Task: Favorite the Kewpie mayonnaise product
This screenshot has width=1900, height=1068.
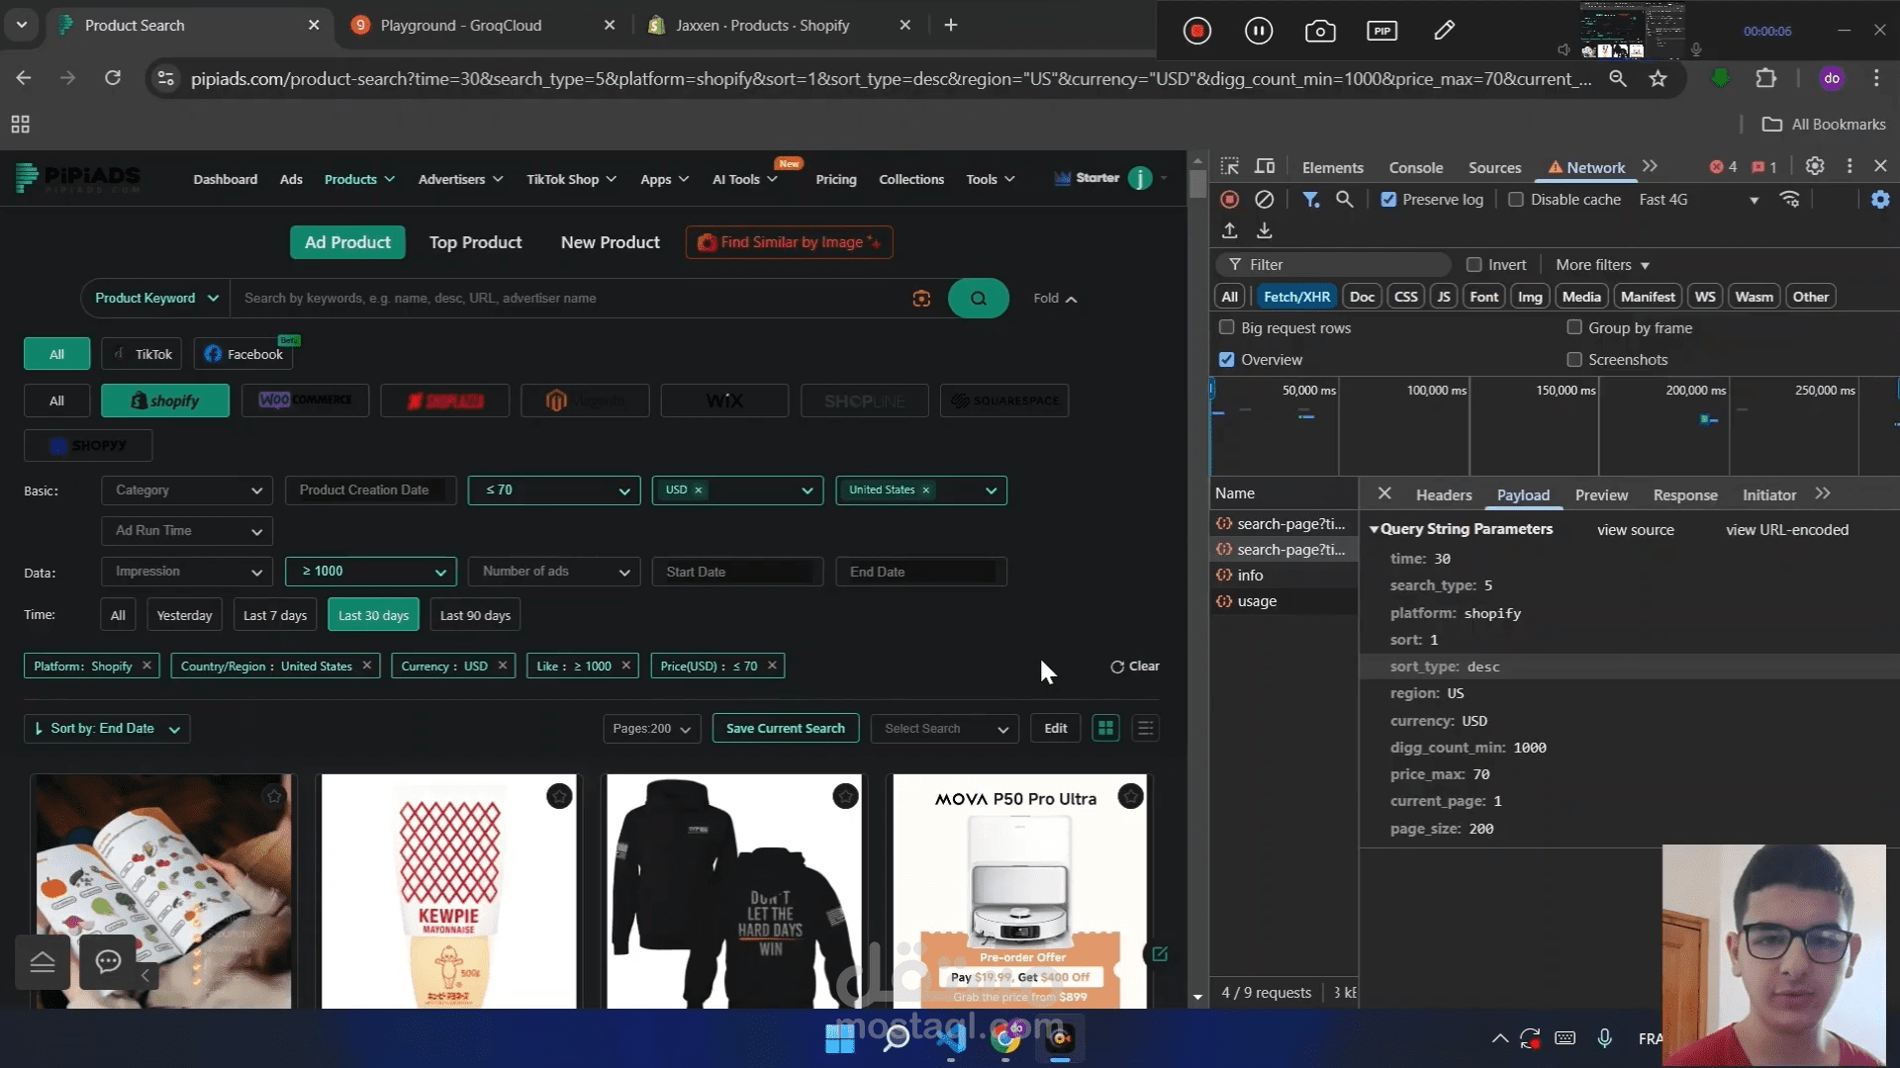Action: pos(559,796)
